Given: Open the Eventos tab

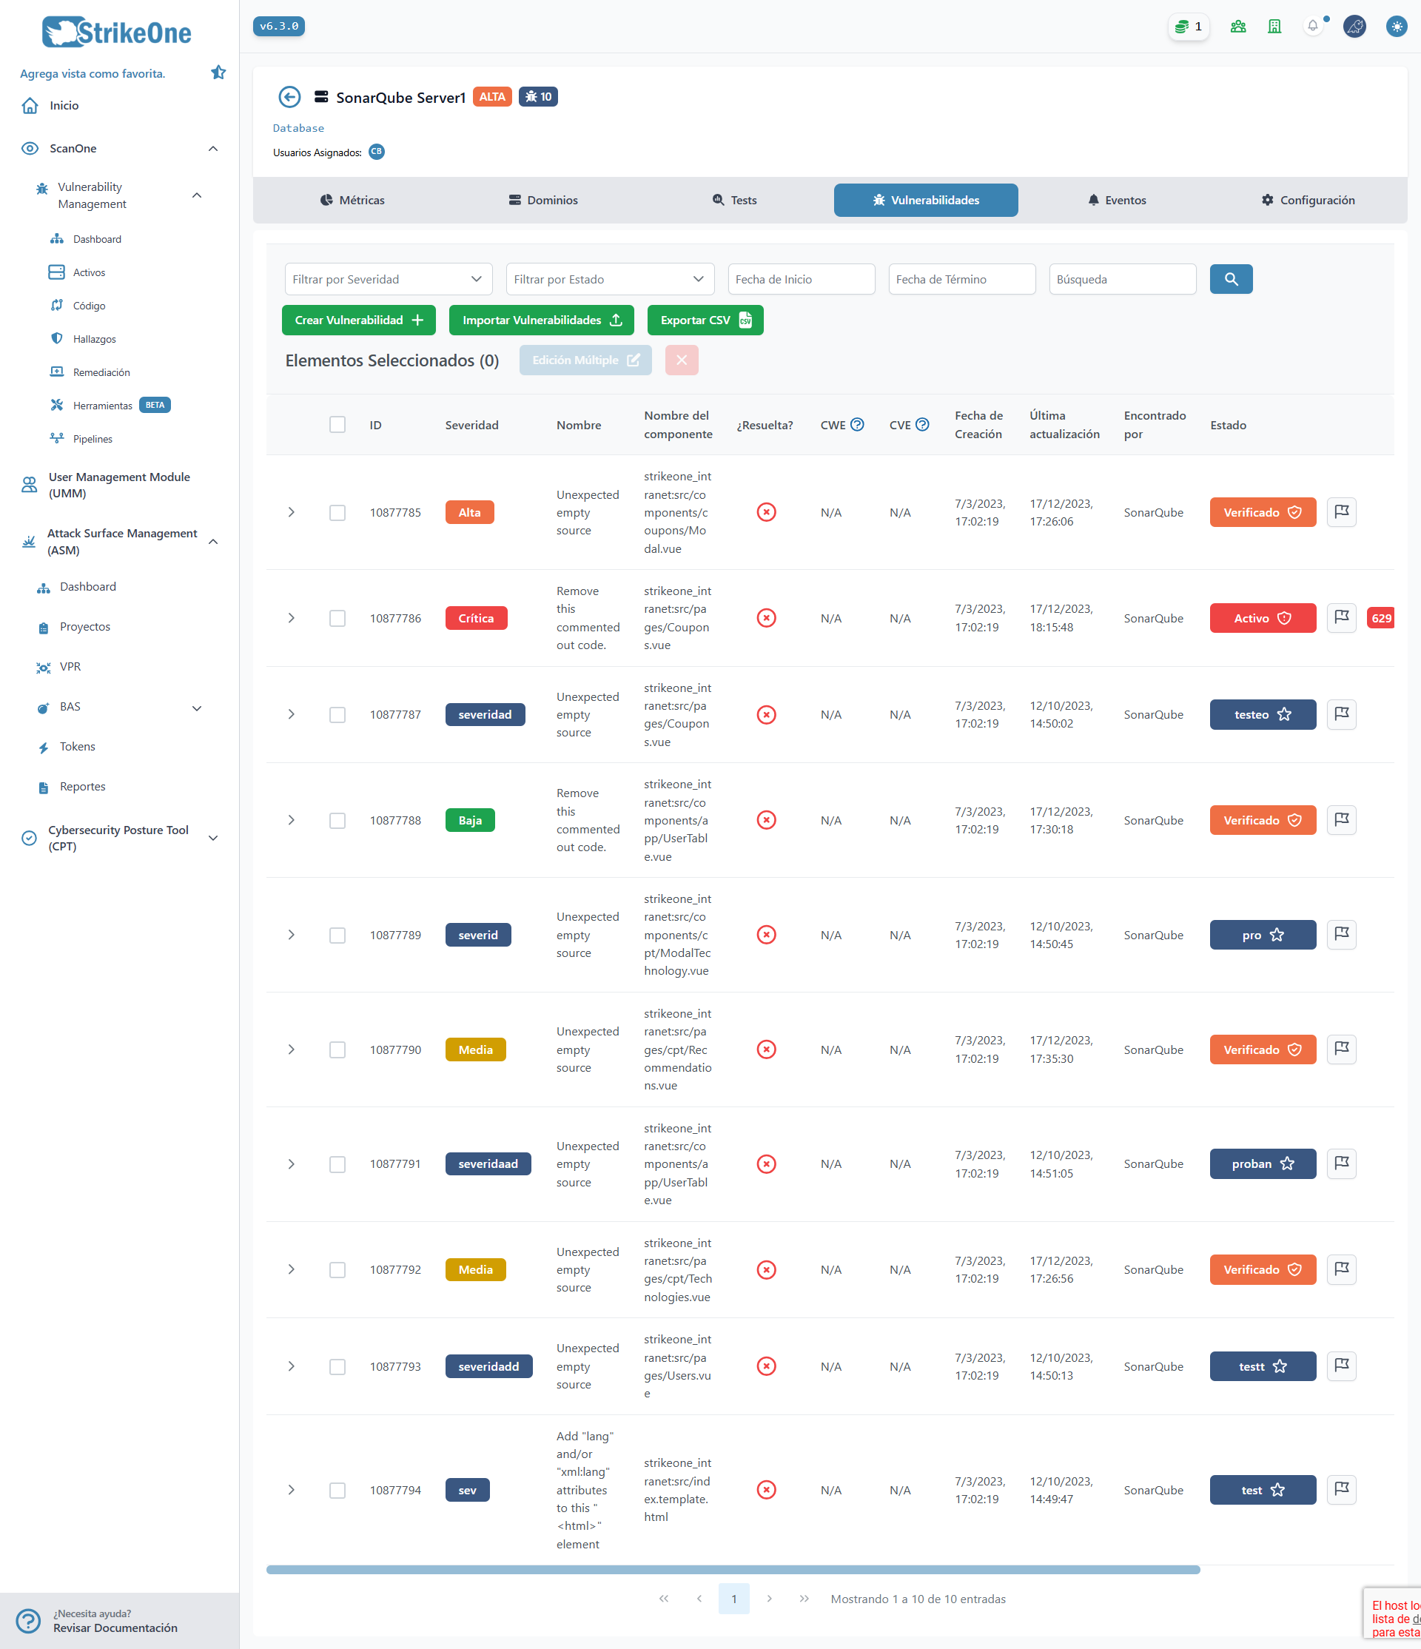Looking at the screenshot, I should pos(1117,200).
